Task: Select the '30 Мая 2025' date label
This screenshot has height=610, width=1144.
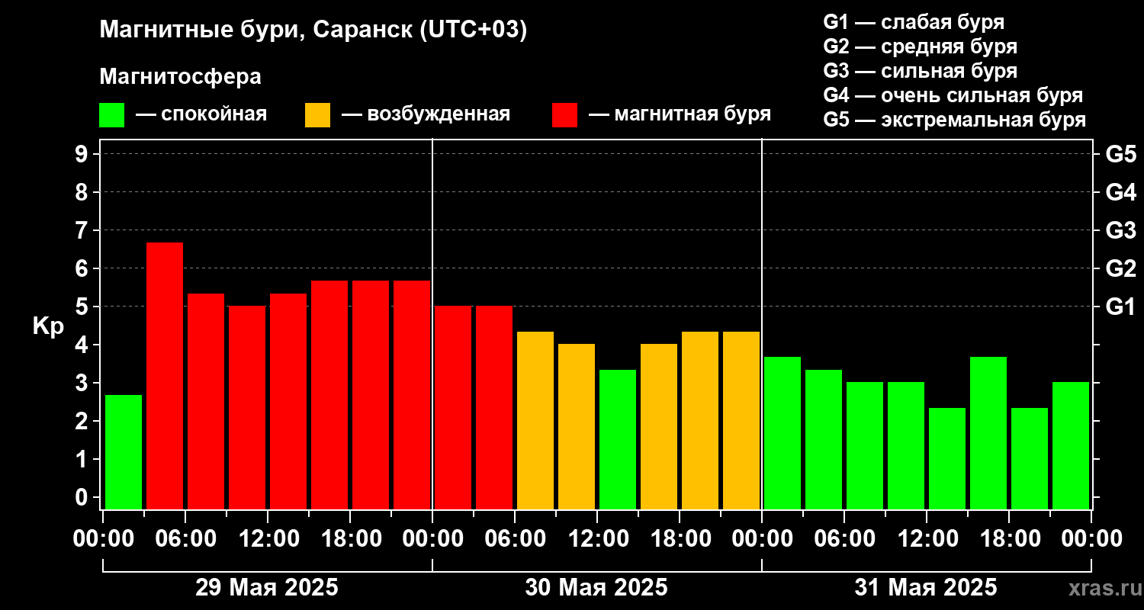Action: point(596,588)
